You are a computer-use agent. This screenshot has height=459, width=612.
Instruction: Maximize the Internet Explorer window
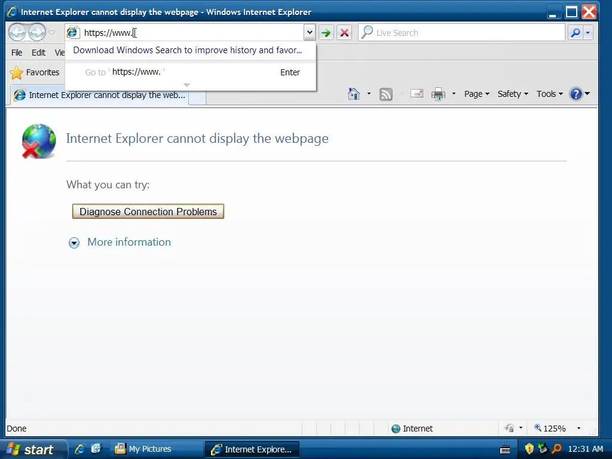tap(571, 12)
